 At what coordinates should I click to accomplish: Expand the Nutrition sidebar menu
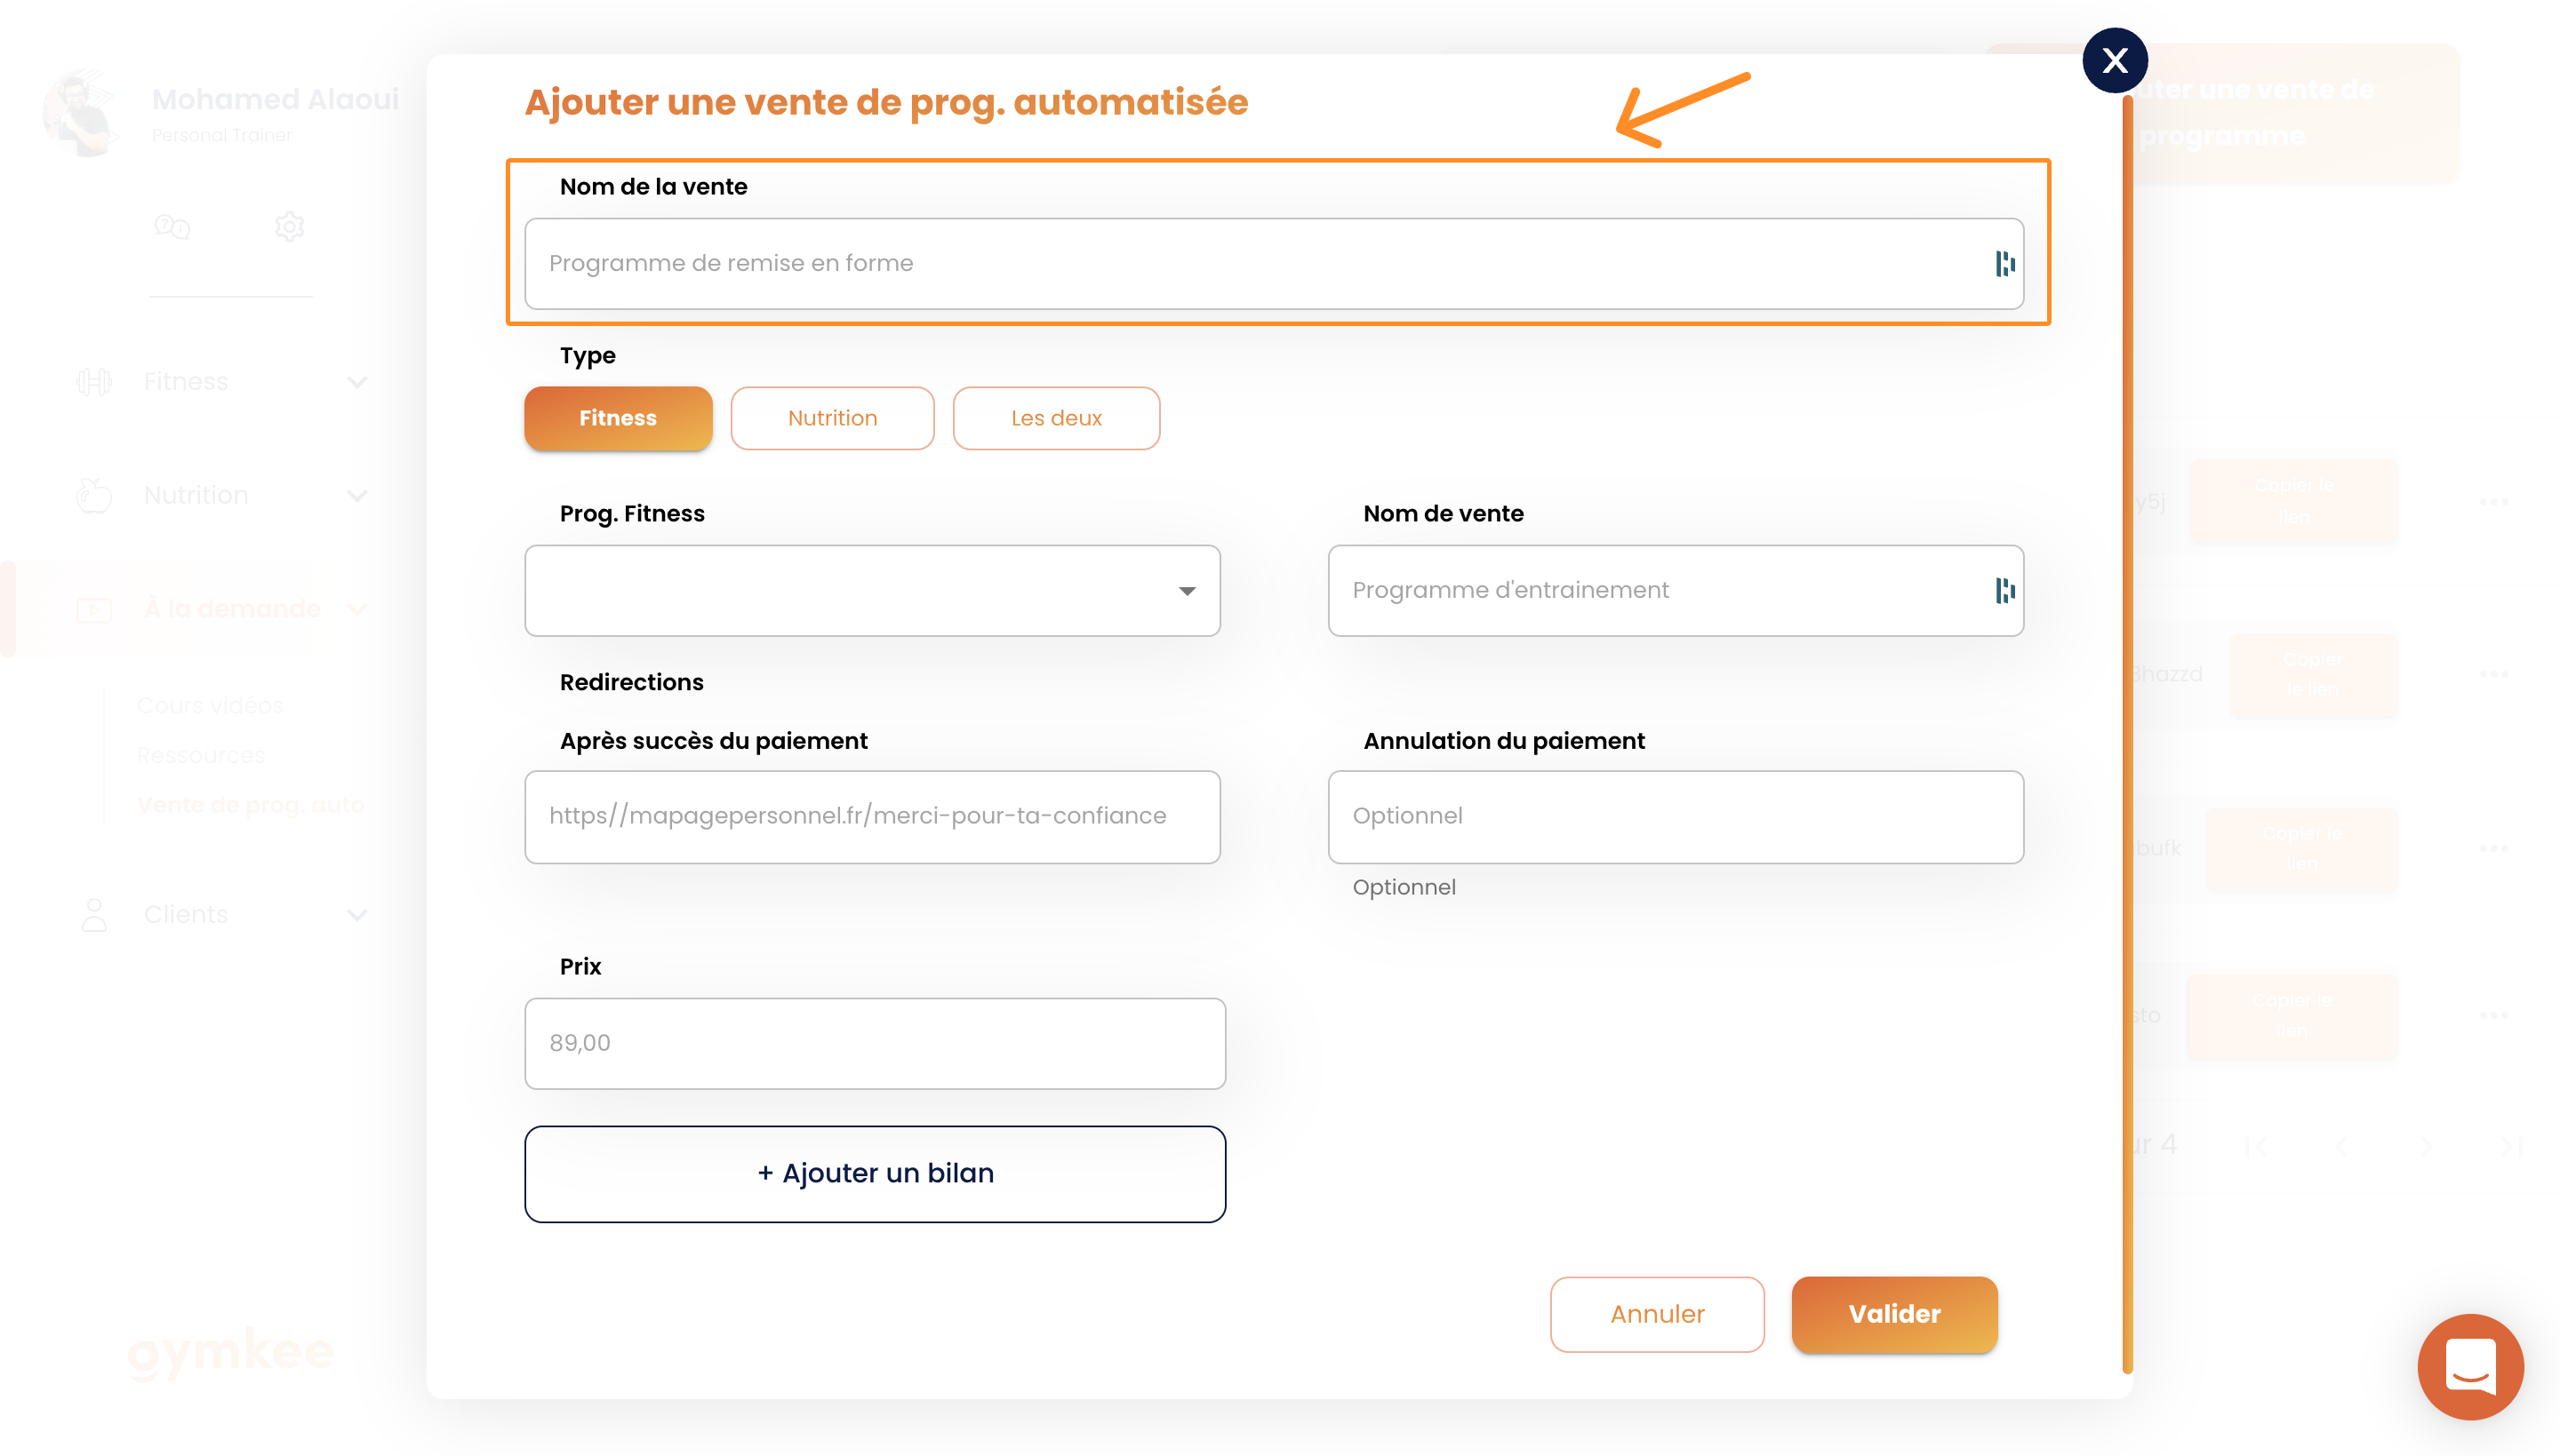click(357, 496)
